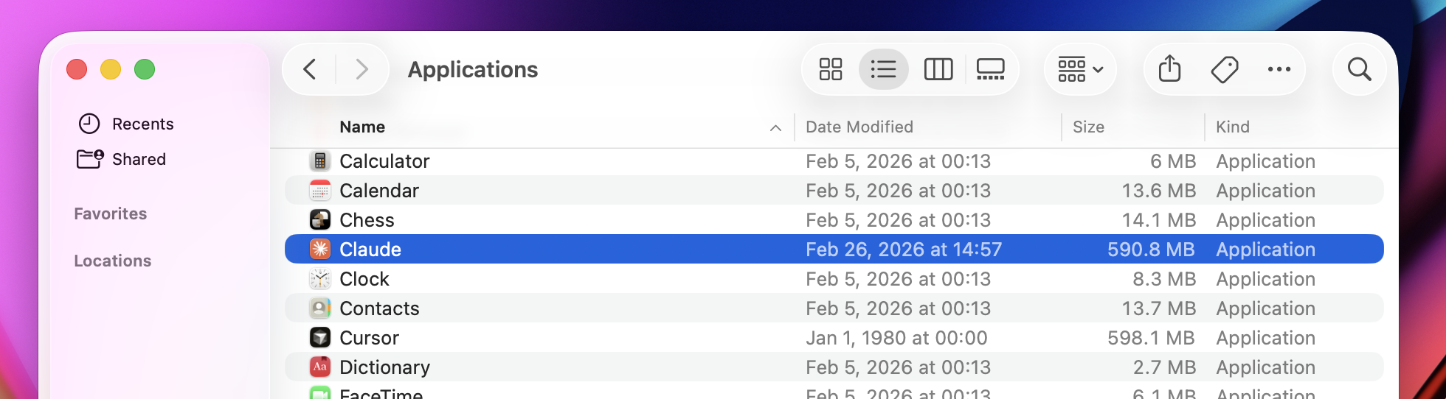Go forward to next folder
The image size is (1446, 399).
tap(361, 69)
